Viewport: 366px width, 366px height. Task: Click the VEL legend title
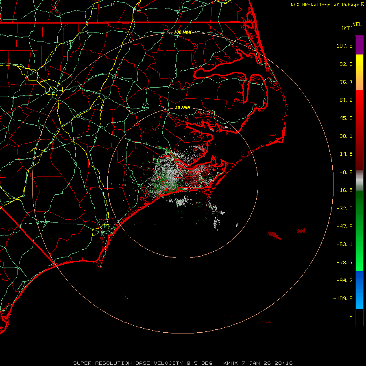pos(357,24)
